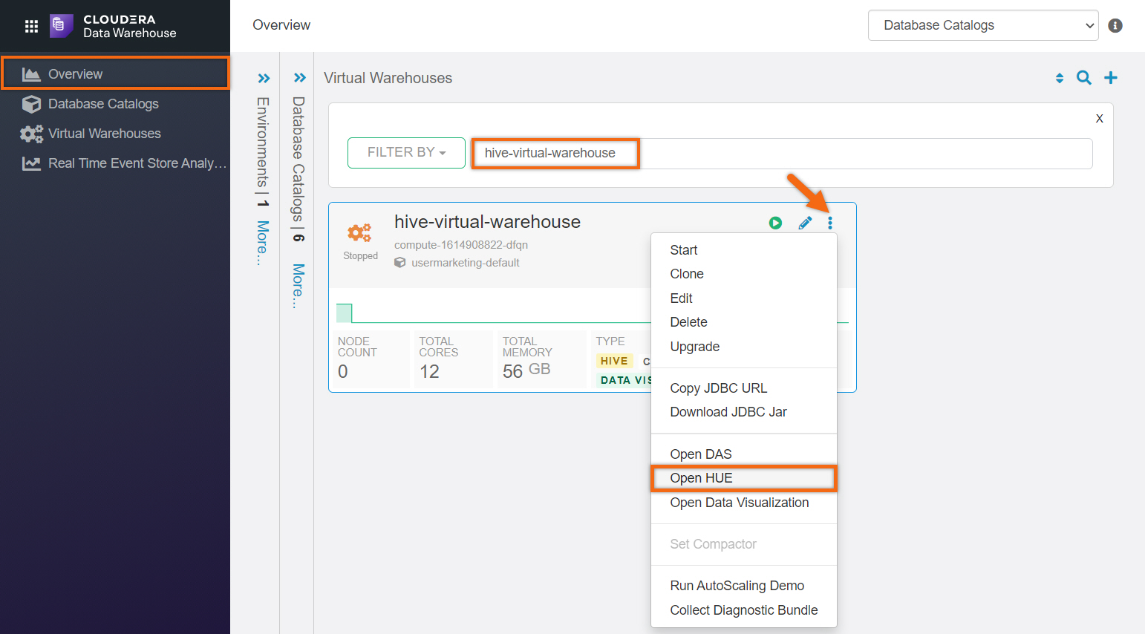The height and width of the screenshot is (634, 1145).
Task: Click the Cloudera Data Warehouse logo
Action: (x=113, y=26)
